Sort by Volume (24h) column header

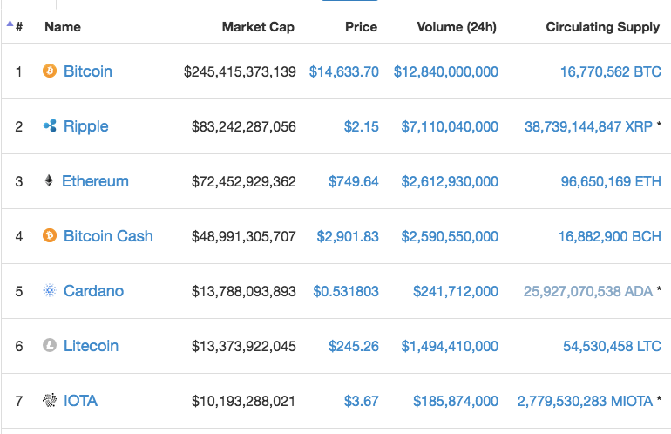[x=457, y=27]
